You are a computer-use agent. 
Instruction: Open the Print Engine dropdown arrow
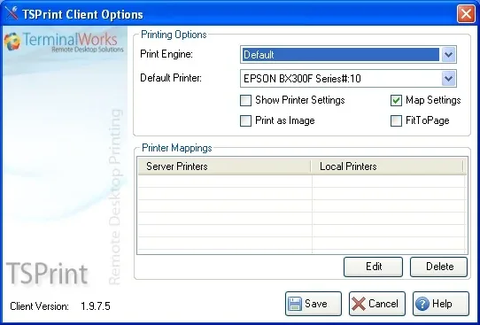pyautogui.click(x=448, y=55)
